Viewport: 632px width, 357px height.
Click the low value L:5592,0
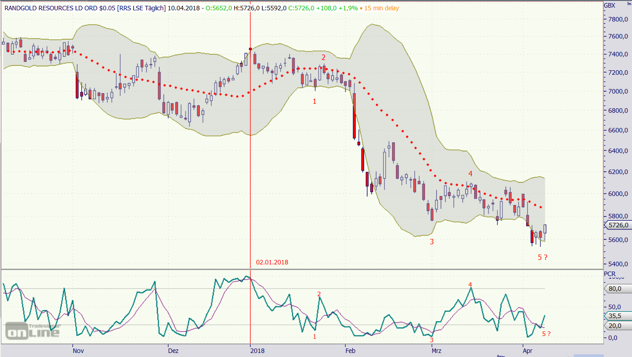pos(274,8)
